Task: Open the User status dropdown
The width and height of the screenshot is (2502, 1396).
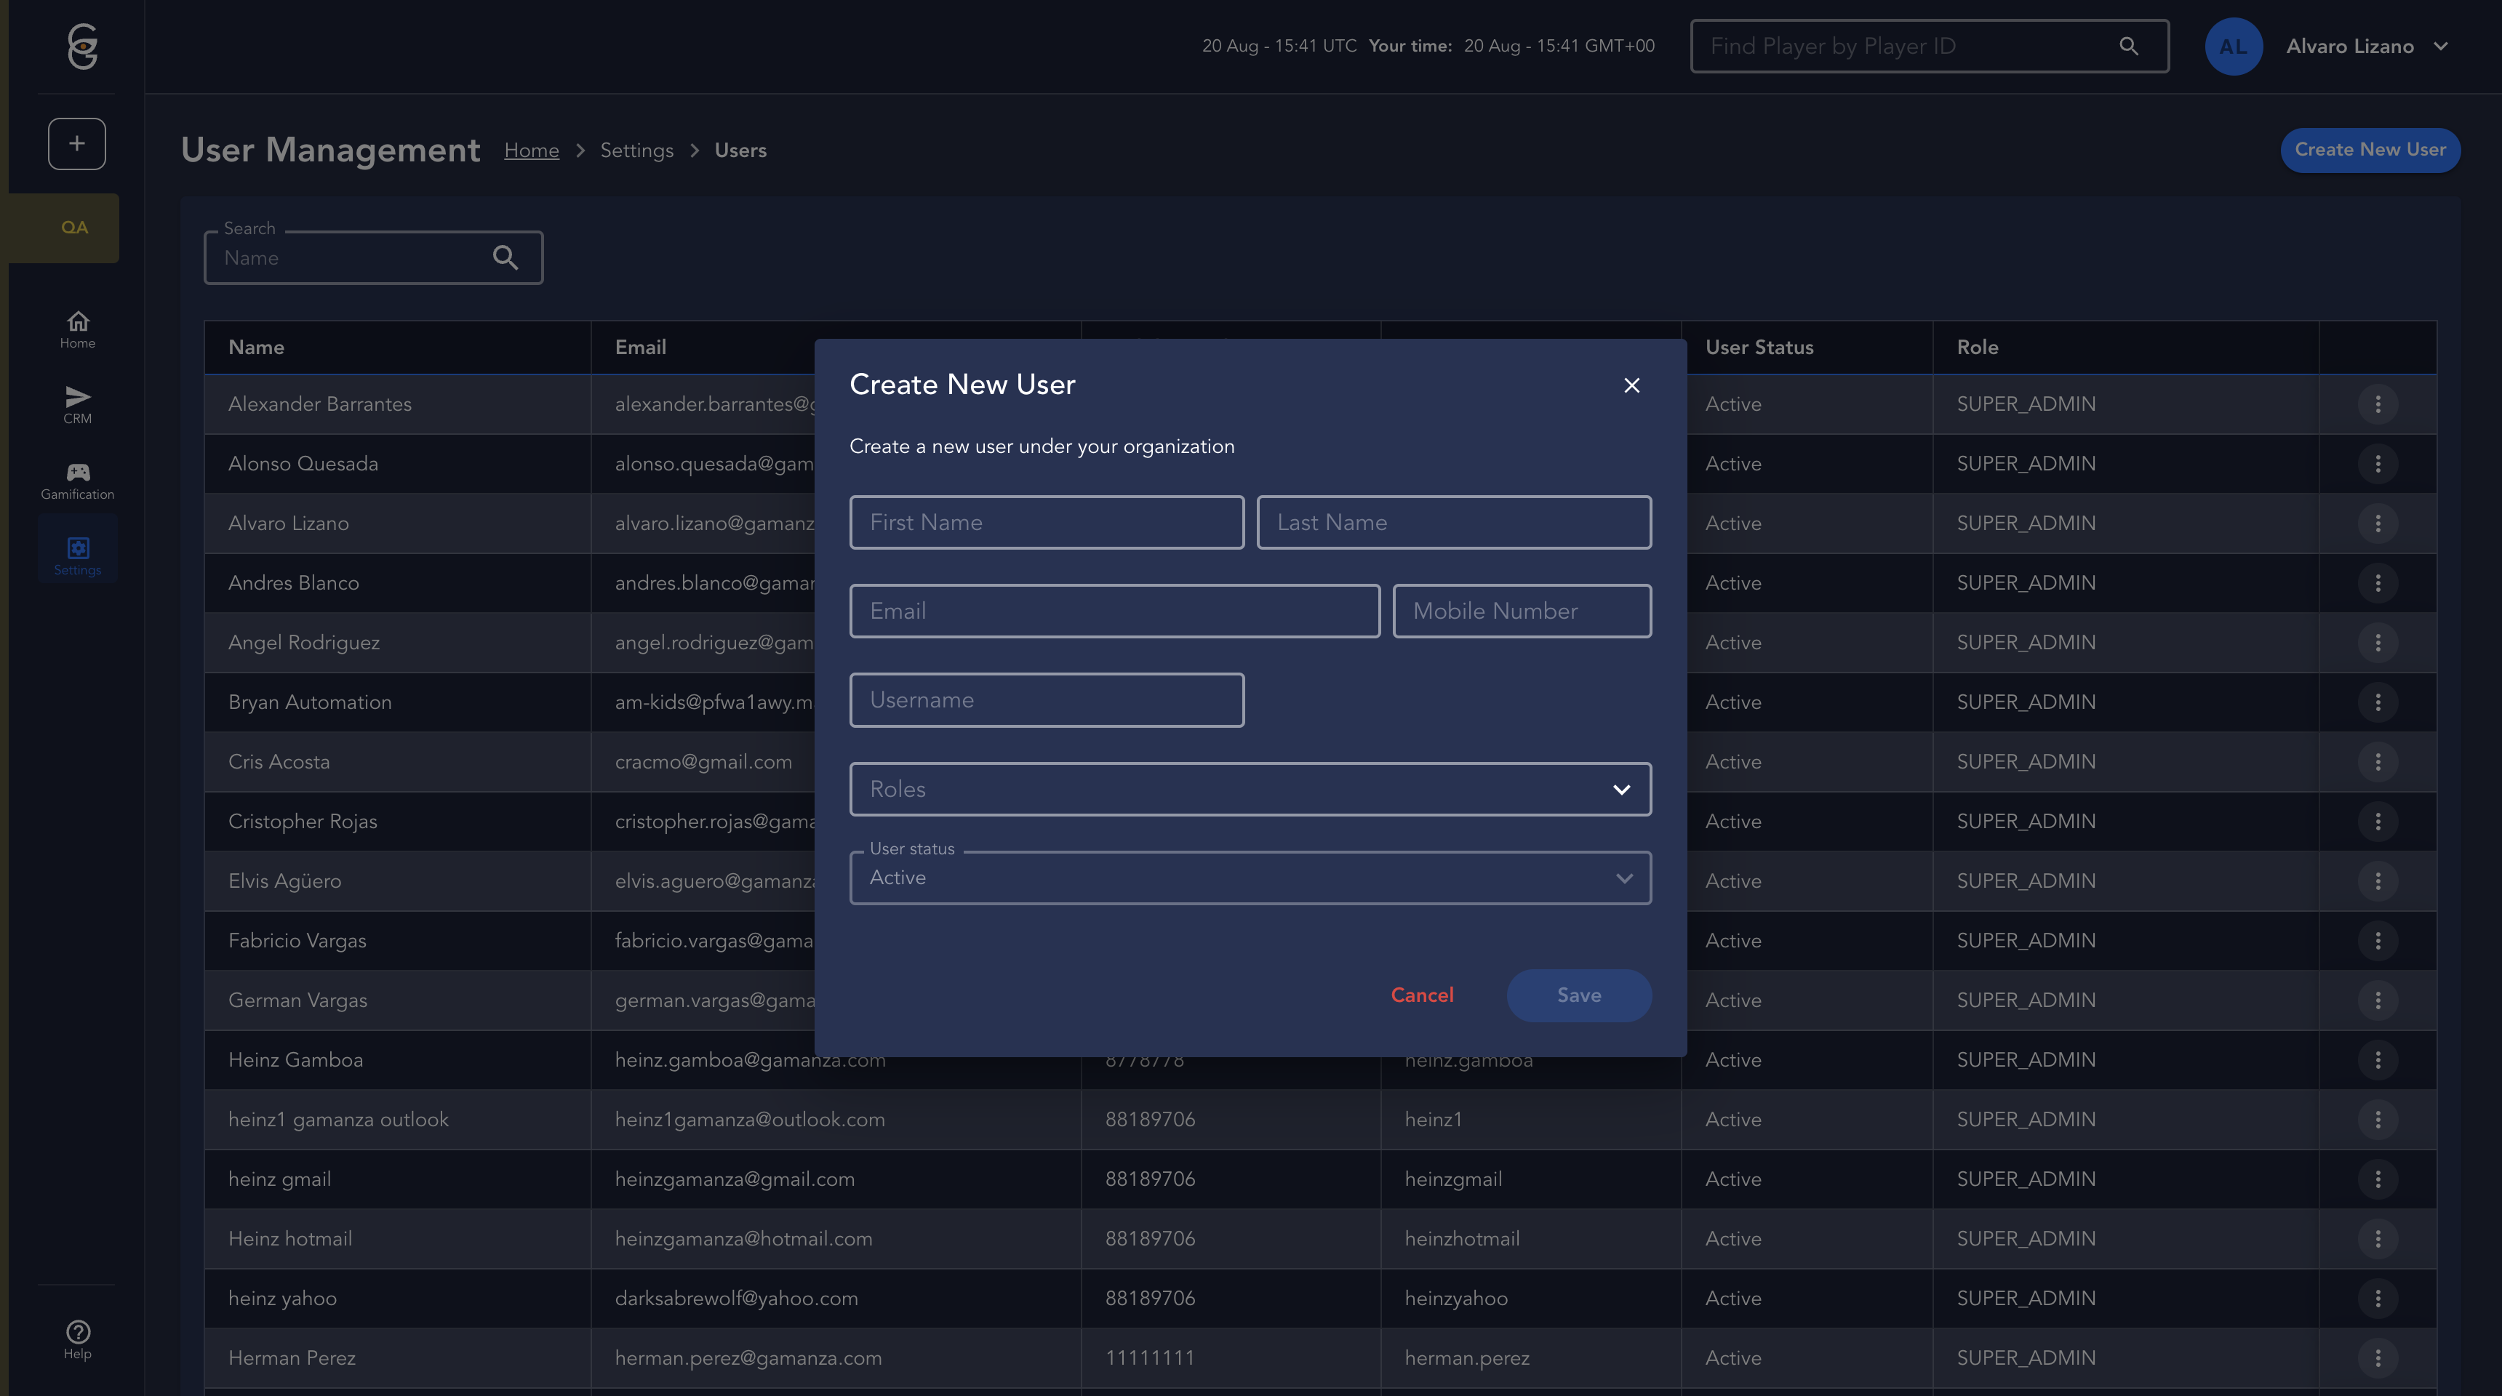Action: (x=1250, y=878)
